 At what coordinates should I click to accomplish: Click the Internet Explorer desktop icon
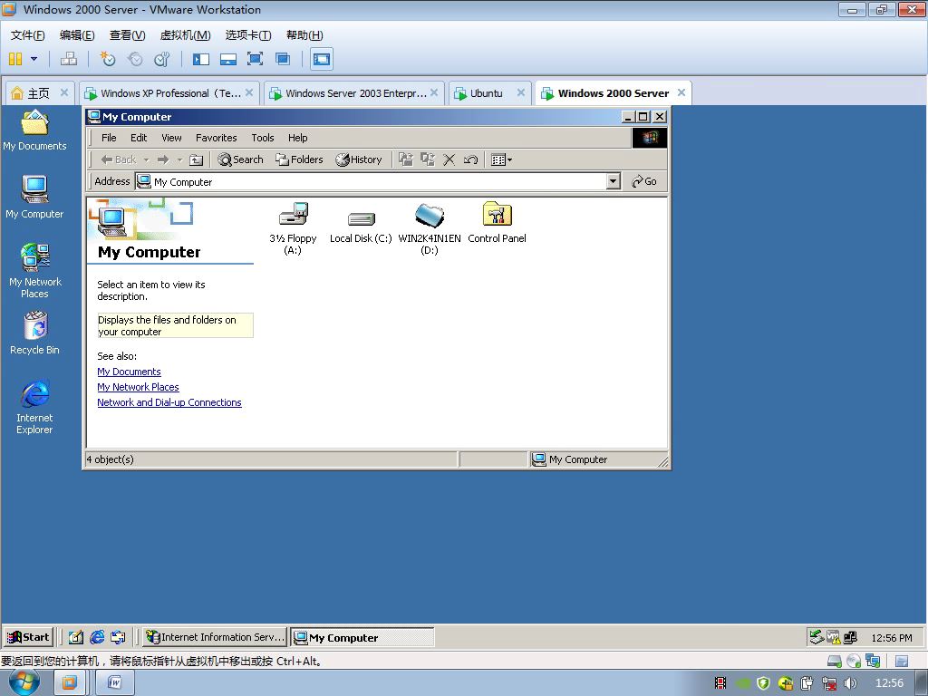tap(34, 395)
